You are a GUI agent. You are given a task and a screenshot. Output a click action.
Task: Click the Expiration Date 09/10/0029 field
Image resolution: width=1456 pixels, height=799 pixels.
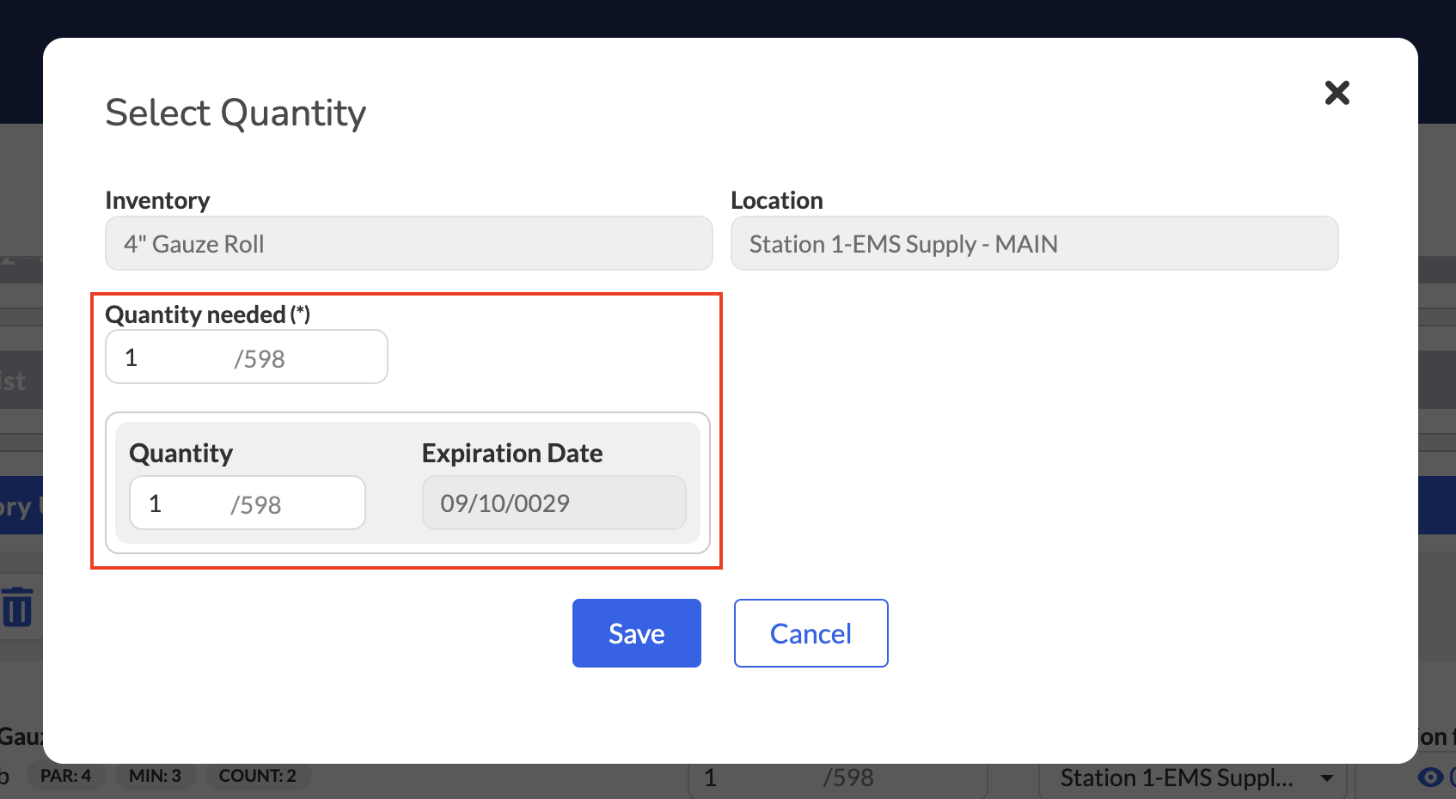click(554, 503)
